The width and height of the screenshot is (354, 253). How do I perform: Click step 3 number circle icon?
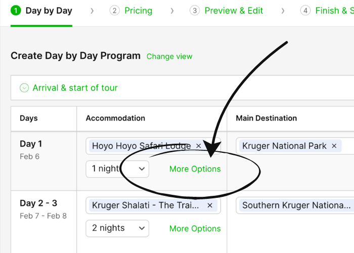(x=195, y=11)
